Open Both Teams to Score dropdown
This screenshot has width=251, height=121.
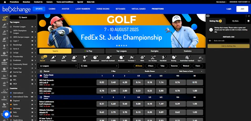click(186, 71)
